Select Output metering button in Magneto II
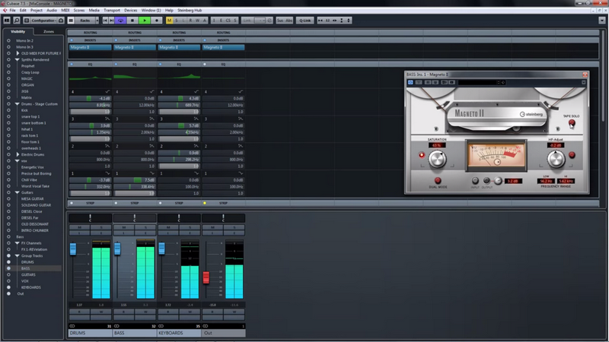Screen dimensions: 609x342 (x=486, y=181)
